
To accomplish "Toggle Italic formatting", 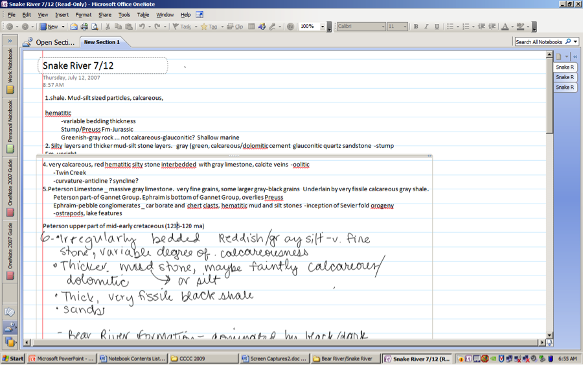I will click(426, 27).
